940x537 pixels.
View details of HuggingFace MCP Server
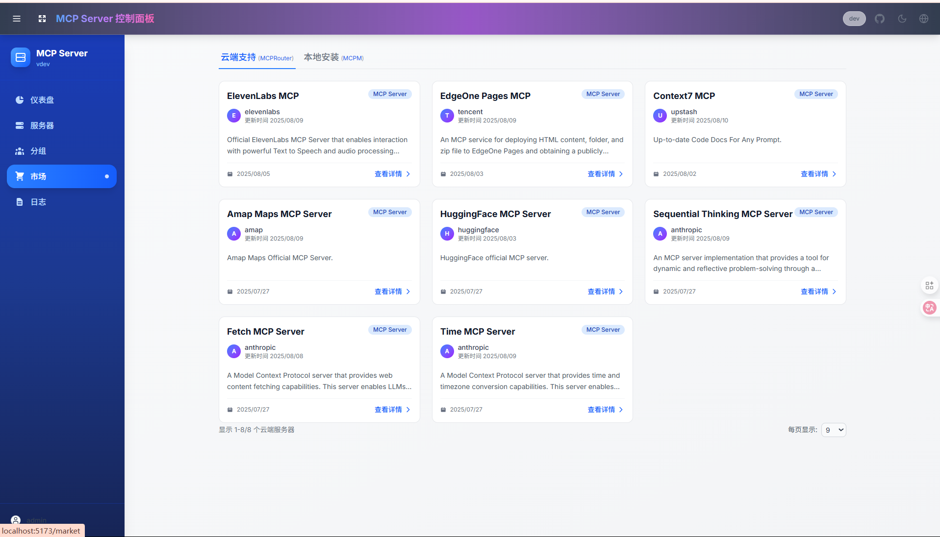[x=605, y=292]
